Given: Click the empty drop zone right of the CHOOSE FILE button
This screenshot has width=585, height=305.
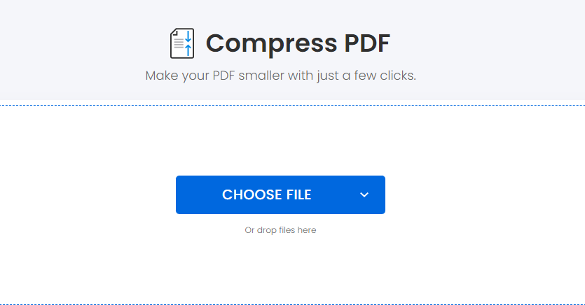Looking at the screenshot, I should coord(485,194).
